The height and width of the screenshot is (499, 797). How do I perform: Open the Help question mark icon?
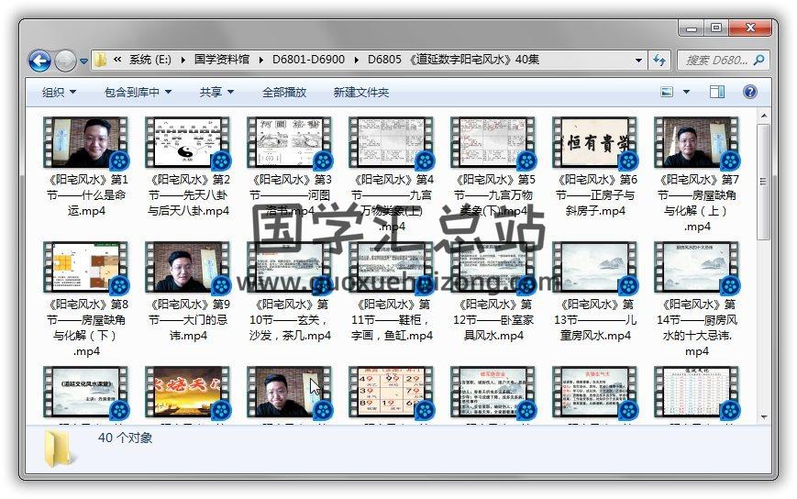point(749,92)
